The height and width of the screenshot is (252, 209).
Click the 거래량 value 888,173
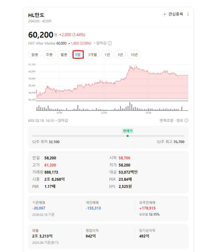(51, 172)
